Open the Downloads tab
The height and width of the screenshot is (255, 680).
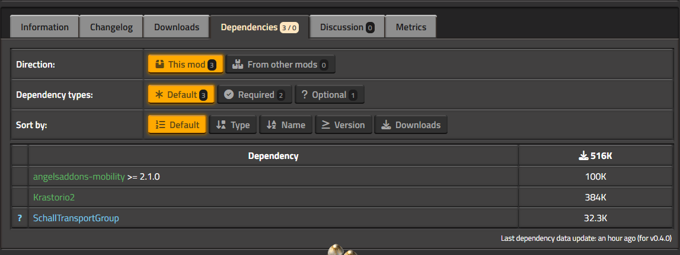point(177,27)
